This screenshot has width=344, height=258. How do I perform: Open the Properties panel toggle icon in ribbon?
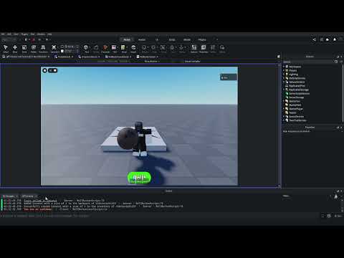tap(204, 49)
